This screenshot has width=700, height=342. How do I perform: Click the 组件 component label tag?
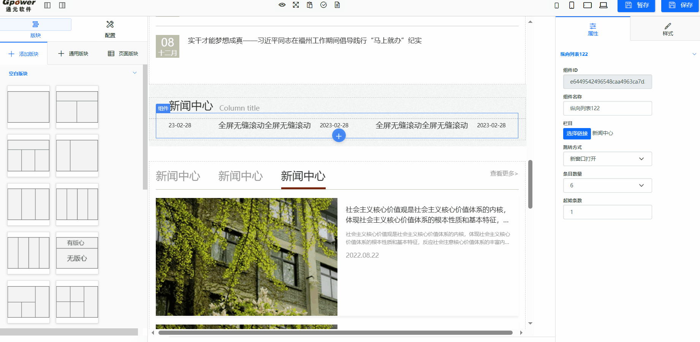[x=163, y=108]
